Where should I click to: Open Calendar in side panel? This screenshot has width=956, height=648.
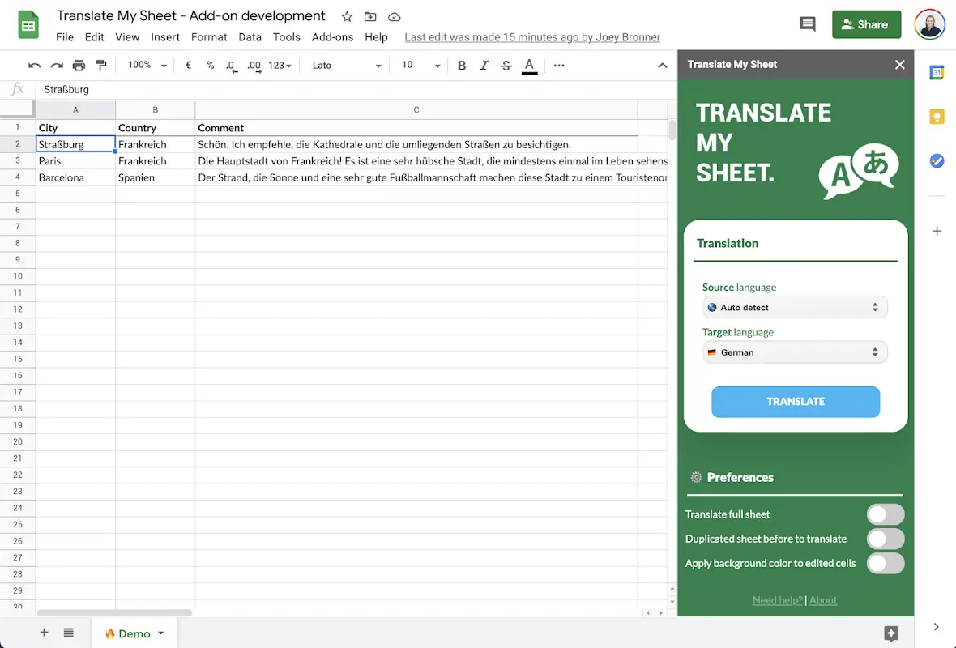[937, 73]
